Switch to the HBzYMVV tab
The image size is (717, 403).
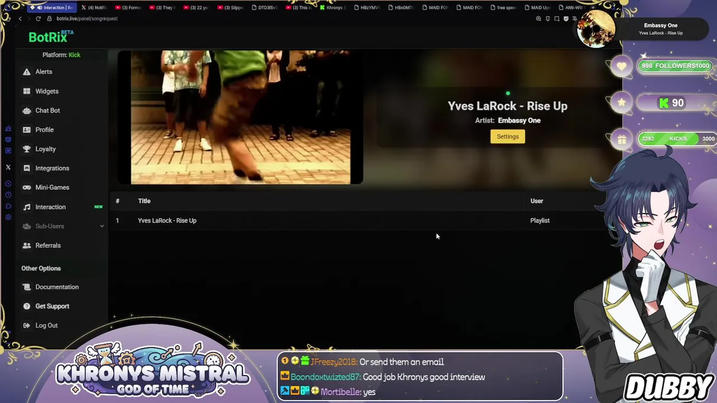367,7
